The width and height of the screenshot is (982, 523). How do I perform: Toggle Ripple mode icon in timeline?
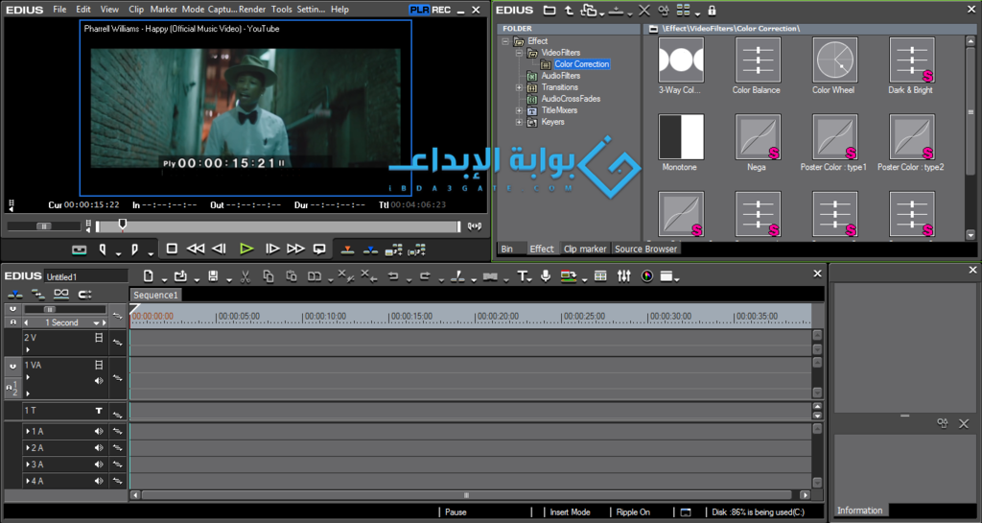tap(37, 295)
